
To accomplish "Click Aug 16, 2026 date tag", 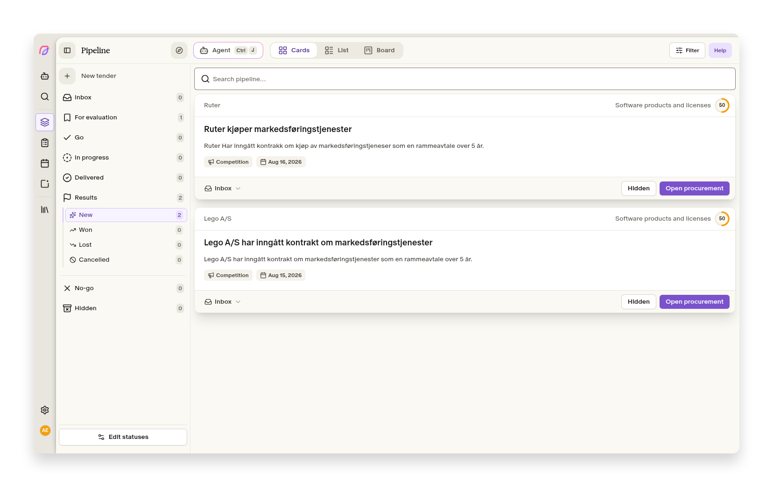I will (x=281, y=162).
